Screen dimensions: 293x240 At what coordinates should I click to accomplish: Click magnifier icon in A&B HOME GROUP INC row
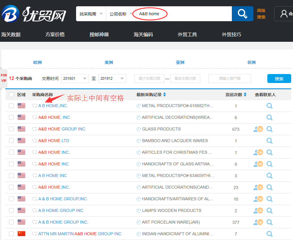point(269,129)
